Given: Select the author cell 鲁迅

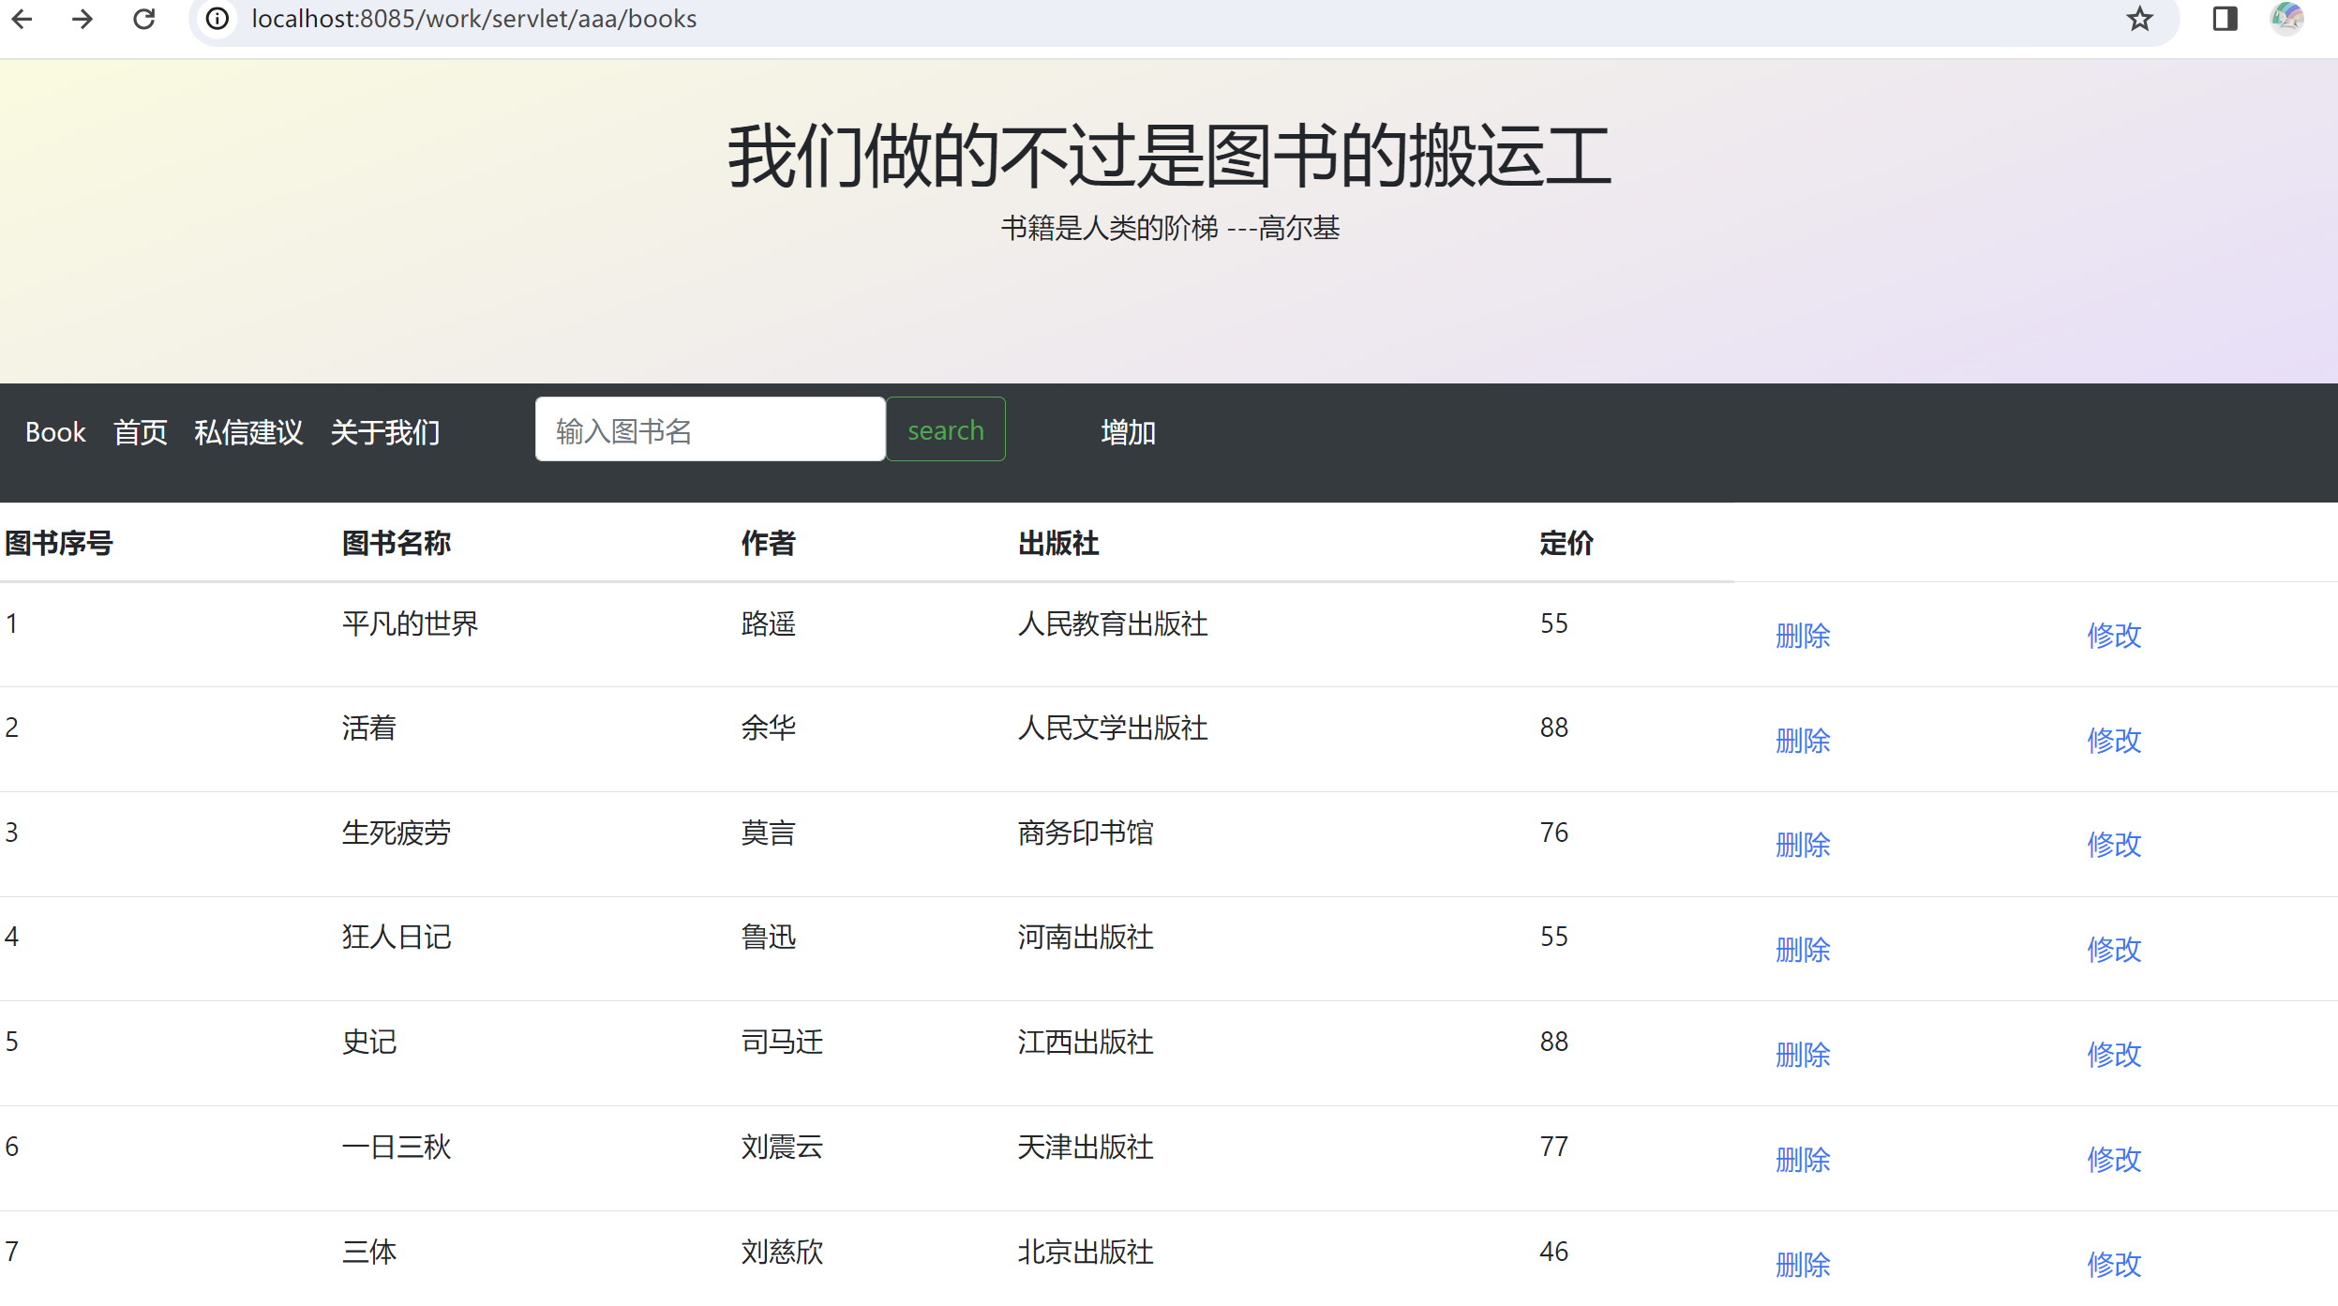Looking at the screenshot, I should (x=768, y=937).
